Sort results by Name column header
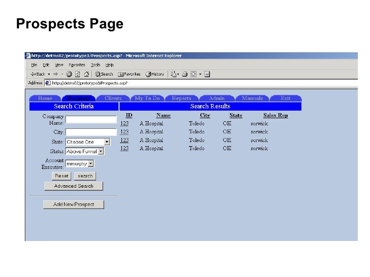 coord(163,116)
